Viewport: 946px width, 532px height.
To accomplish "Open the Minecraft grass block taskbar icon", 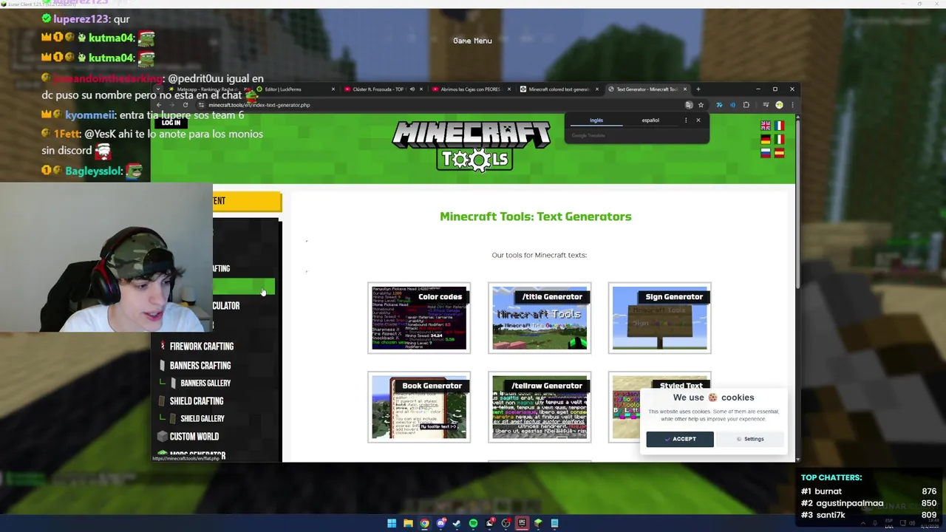I will [x=538, y=523].
